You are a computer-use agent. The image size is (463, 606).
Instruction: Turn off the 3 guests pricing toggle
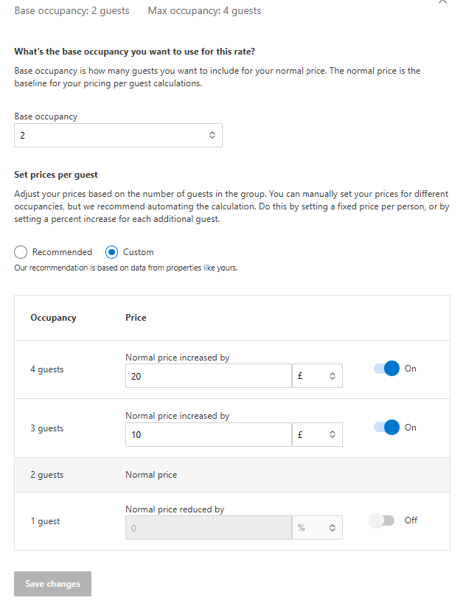click(x=386, y=428)
